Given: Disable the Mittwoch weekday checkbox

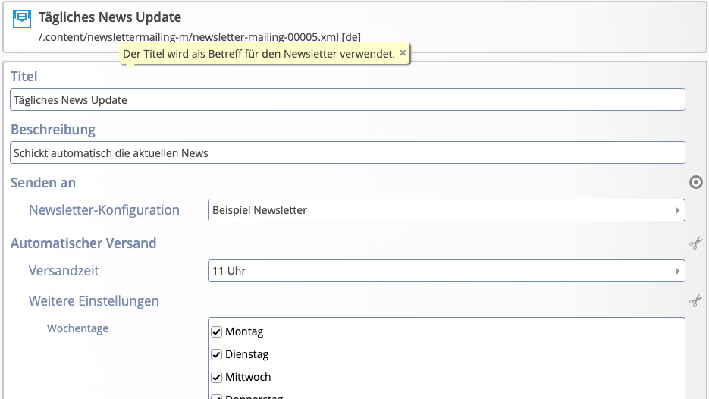Looking at the screenshot, I should 216,378.
